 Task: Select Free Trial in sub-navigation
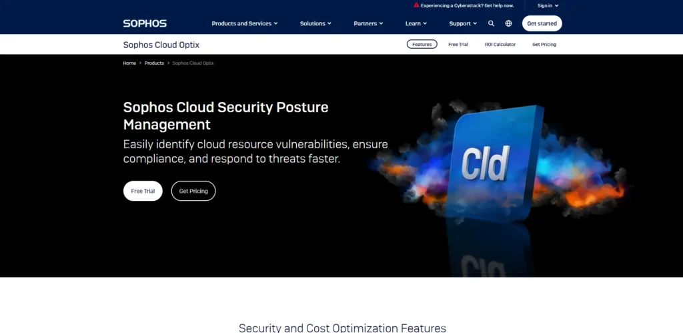458,45
